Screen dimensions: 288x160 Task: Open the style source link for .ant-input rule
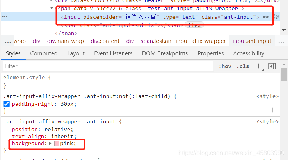tap(267, 122)
